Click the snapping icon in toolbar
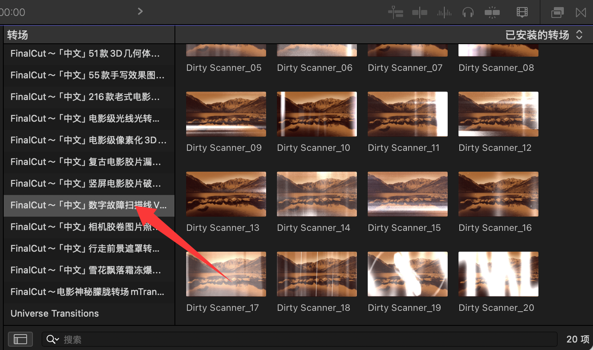Screen dimensions: 593x350 pos(492,12)
